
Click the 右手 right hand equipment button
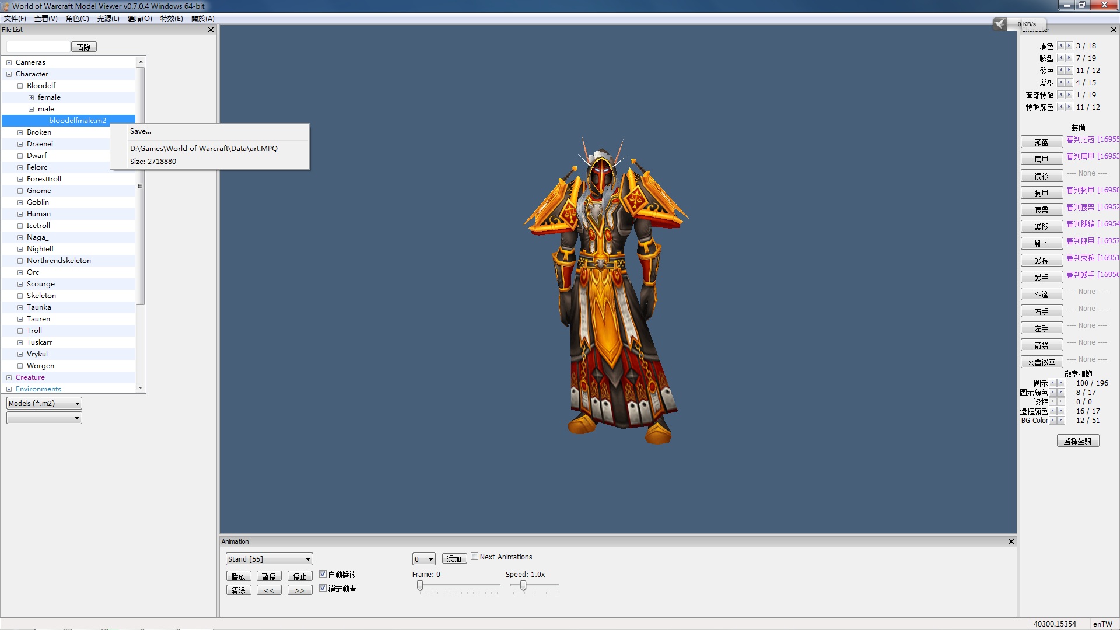(x=1042, y=311)
